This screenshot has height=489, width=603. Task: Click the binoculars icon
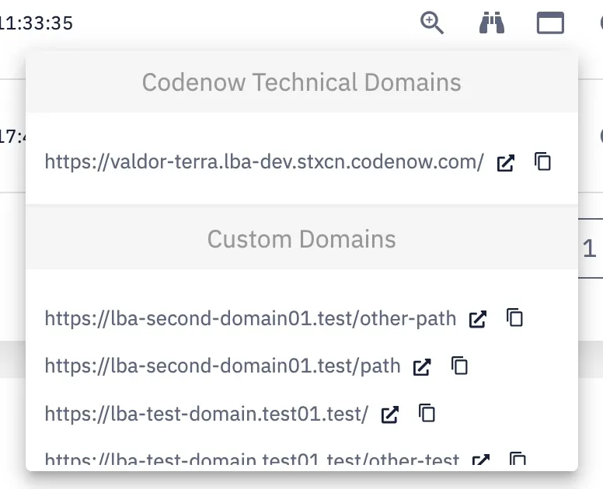492,23
